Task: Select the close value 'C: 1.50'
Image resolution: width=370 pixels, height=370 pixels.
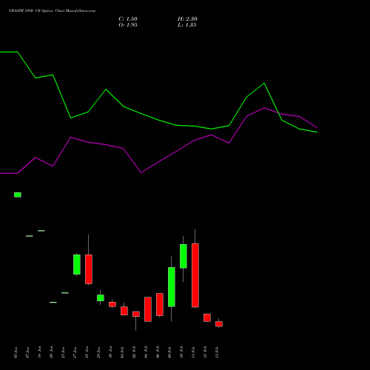Action: click(x=128, y=19)
